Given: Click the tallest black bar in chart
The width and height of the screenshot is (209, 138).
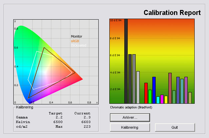Looking at the screenshot, I should [126, 61].
